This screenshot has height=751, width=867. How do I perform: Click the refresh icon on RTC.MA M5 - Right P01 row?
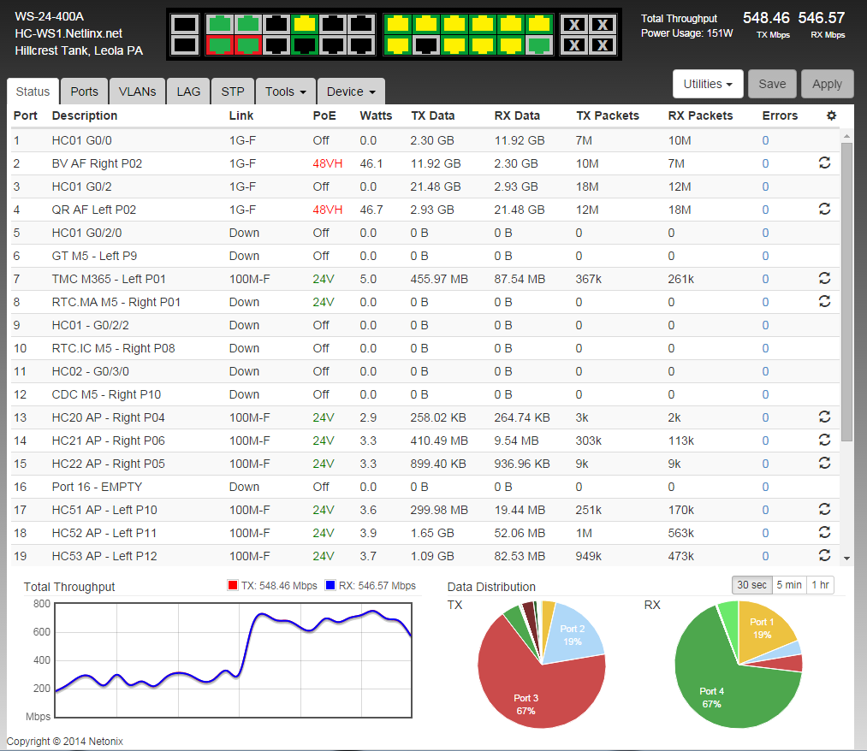tap(824, 301)
